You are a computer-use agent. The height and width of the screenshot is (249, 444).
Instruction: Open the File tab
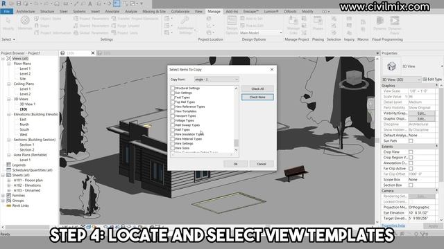coord(7,12)
